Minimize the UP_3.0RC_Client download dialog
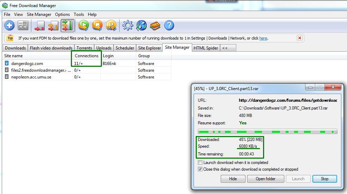 310,87
